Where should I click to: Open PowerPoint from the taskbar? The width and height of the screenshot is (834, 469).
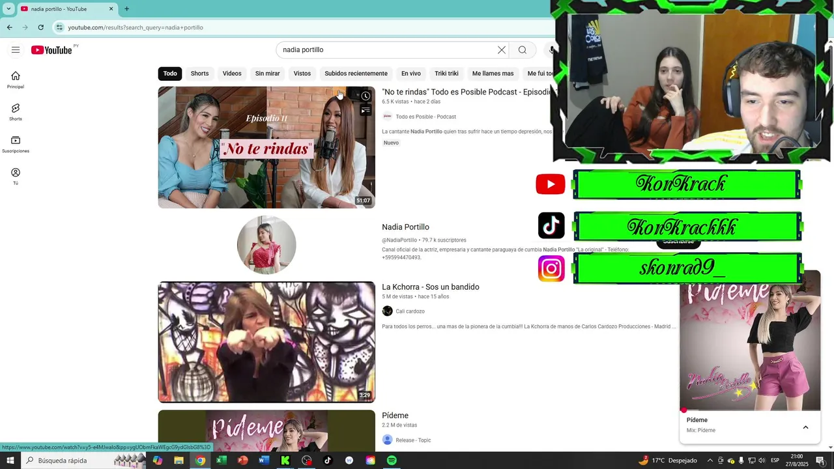pyautogui.click(x=242, y=461)
